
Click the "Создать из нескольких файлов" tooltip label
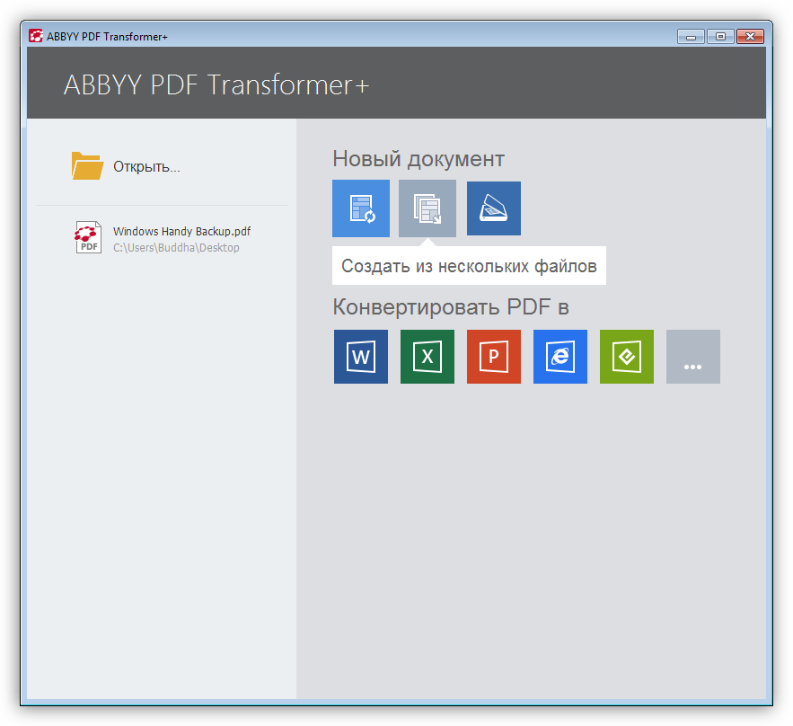(x=469, y=267)
